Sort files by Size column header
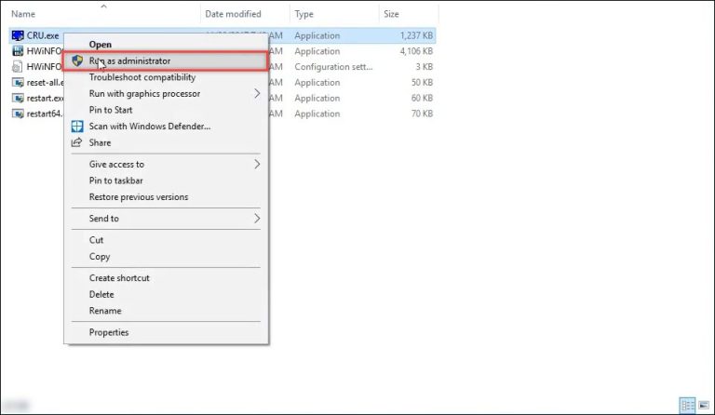715x415 pixels. pos(391,14)
